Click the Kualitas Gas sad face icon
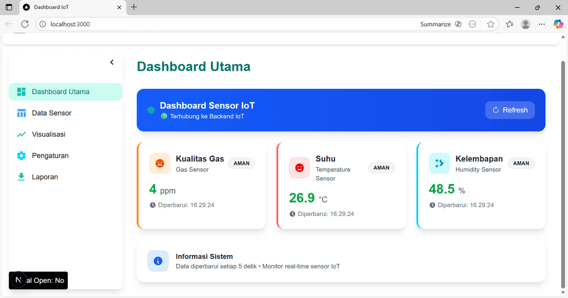568x298 pixels. [x=160, y=163]
